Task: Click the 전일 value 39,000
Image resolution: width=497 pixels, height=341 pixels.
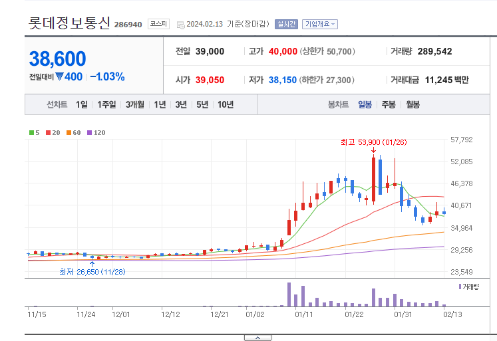Action: [x=210, y=51]
